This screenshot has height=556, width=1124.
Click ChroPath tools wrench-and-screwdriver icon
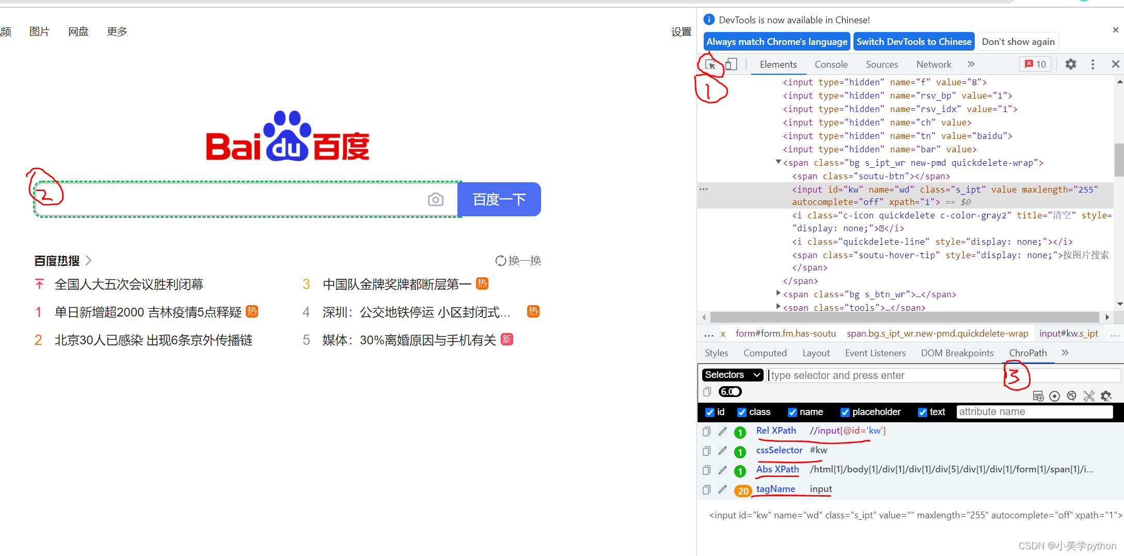pos(1089,396)
